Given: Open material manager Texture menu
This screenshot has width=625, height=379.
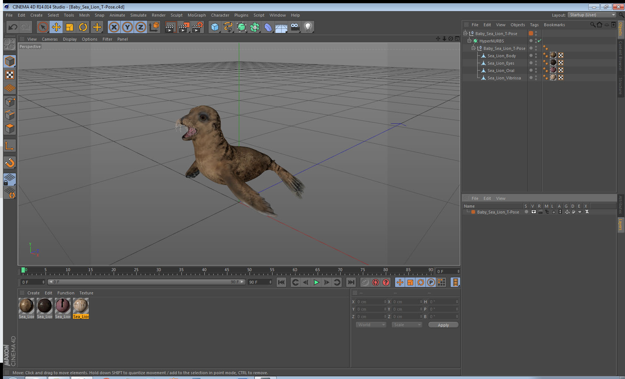Looking at the screenshot, I should coord(86,293).
